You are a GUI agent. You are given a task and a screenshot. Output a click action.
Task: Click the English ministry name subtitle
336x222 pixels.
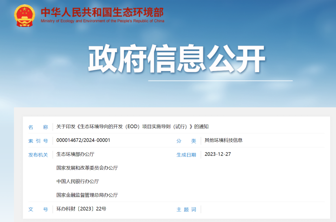click(102, 21)
